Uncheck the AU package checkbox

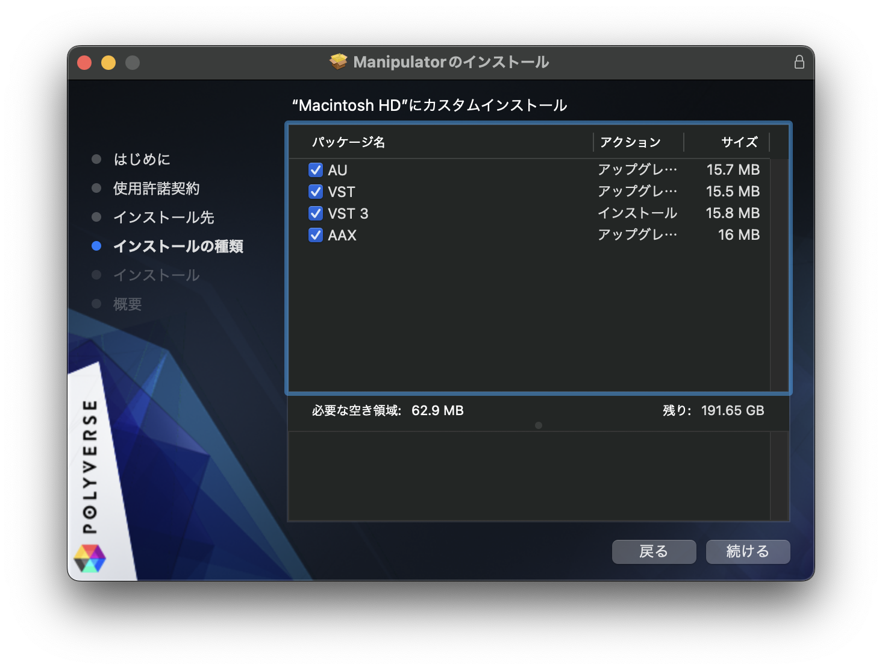click(316, 170)
